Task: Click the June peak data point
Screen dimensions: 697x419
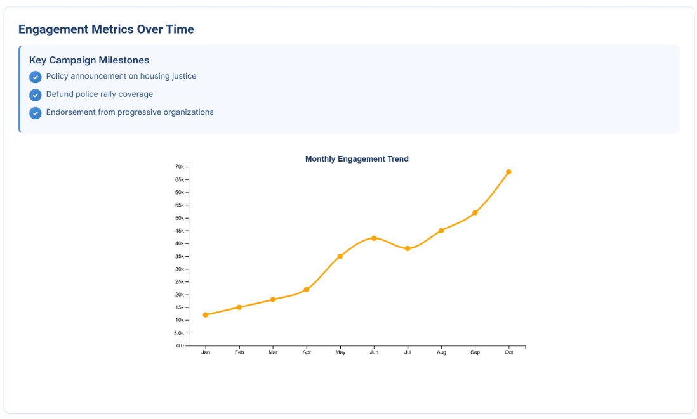Action: [x=374, y=238]
